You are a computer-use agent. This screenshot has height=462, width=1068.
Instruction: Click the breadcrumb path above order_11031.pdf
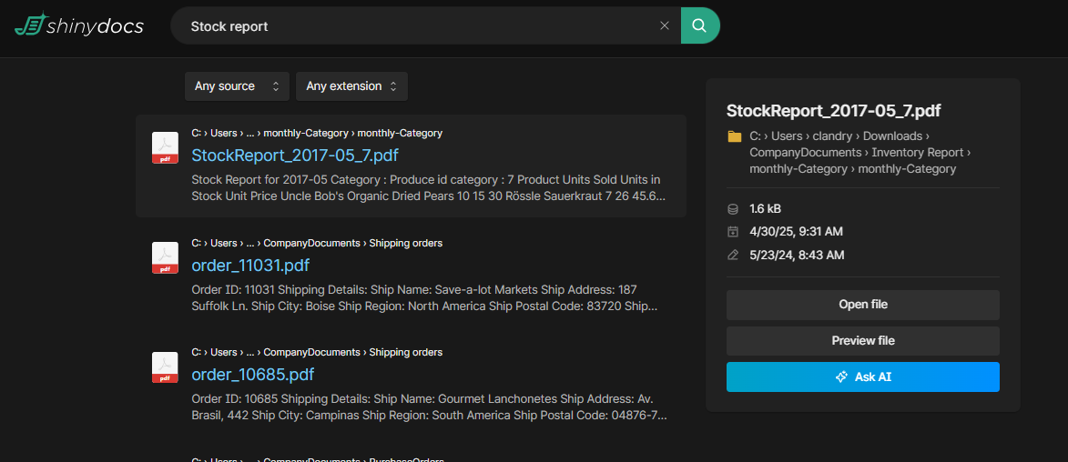(317, 243)
